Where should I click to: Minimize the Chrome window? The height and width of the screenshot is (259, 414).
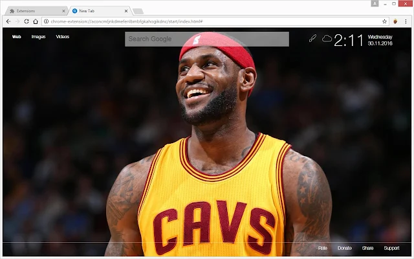point(386,4)
